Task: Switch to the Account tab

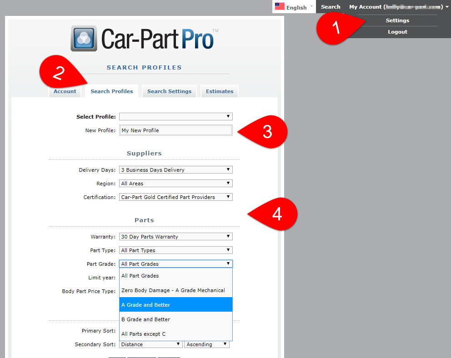Action: point(65,91)
